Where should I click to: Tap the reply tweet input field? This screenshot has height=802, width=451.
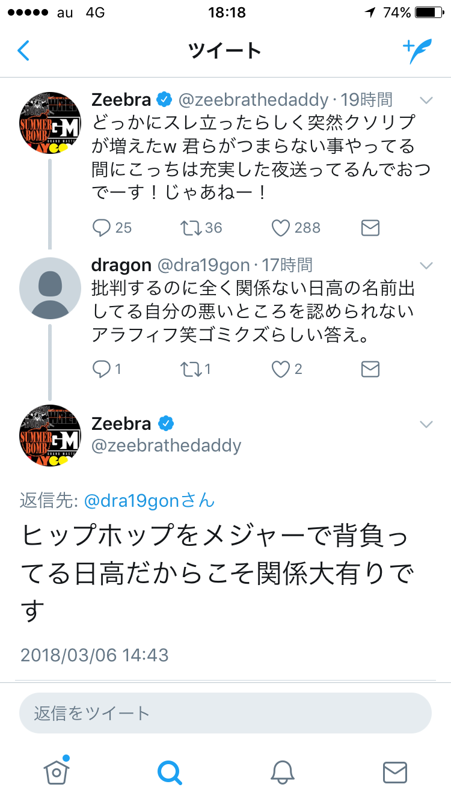pyautogui.click(x=226, y=712)
